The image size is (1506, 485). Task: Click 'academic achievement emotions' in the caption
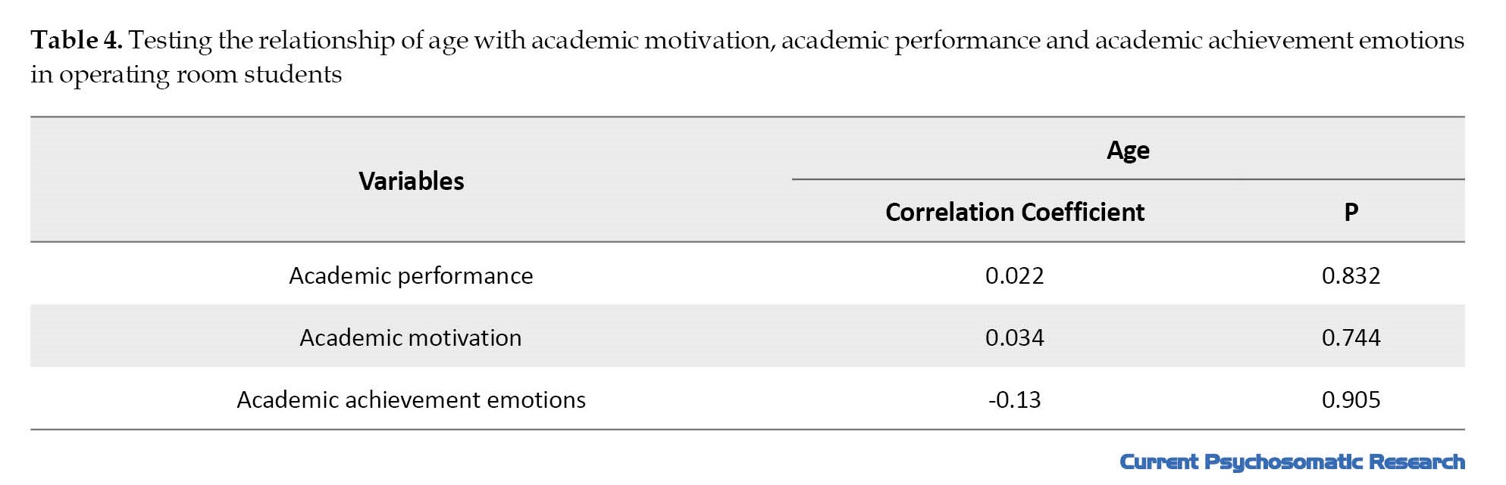coord(1279,40)
